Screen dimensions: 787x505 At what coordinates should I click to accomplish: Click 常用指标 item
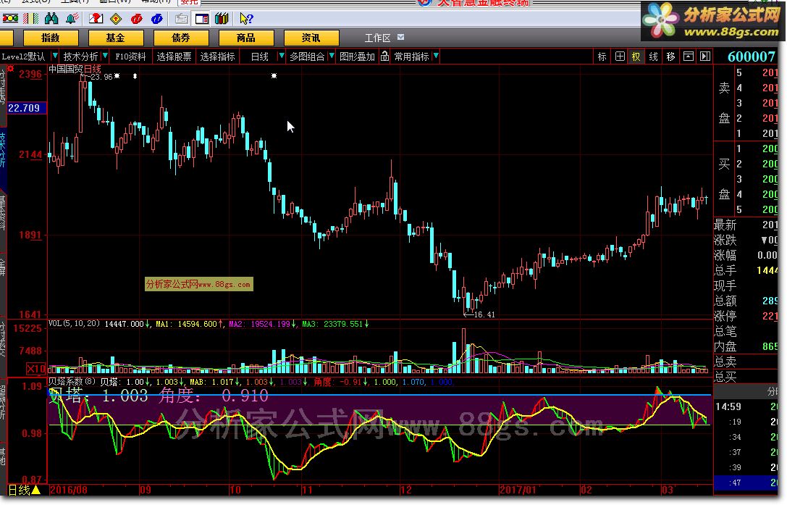tap(411, 57)
